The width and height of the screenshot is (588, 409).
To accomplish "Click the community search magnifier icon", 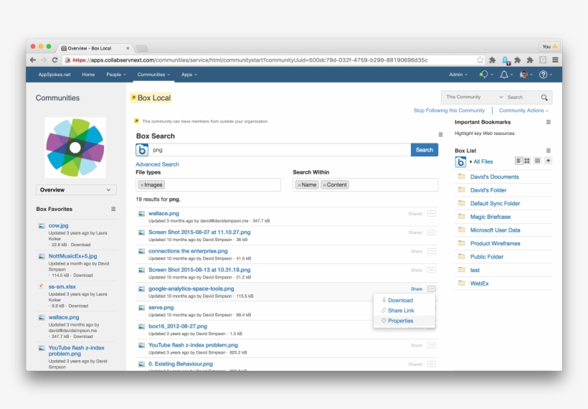I will 544,98.
